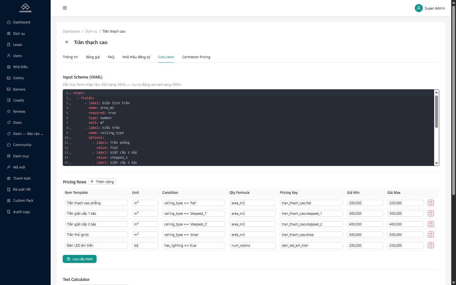456x285 pixels.
Task: Edit the unit field with value bộ
Action: click(145, 245)
